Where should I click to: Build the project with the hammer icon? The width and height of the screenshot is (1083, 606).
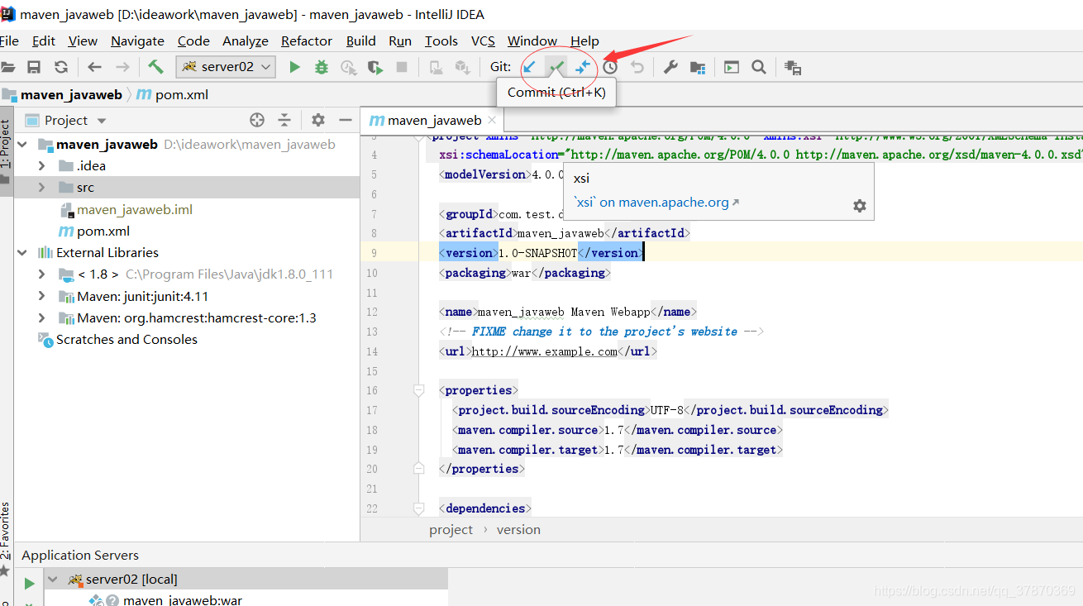pos(155,67)
